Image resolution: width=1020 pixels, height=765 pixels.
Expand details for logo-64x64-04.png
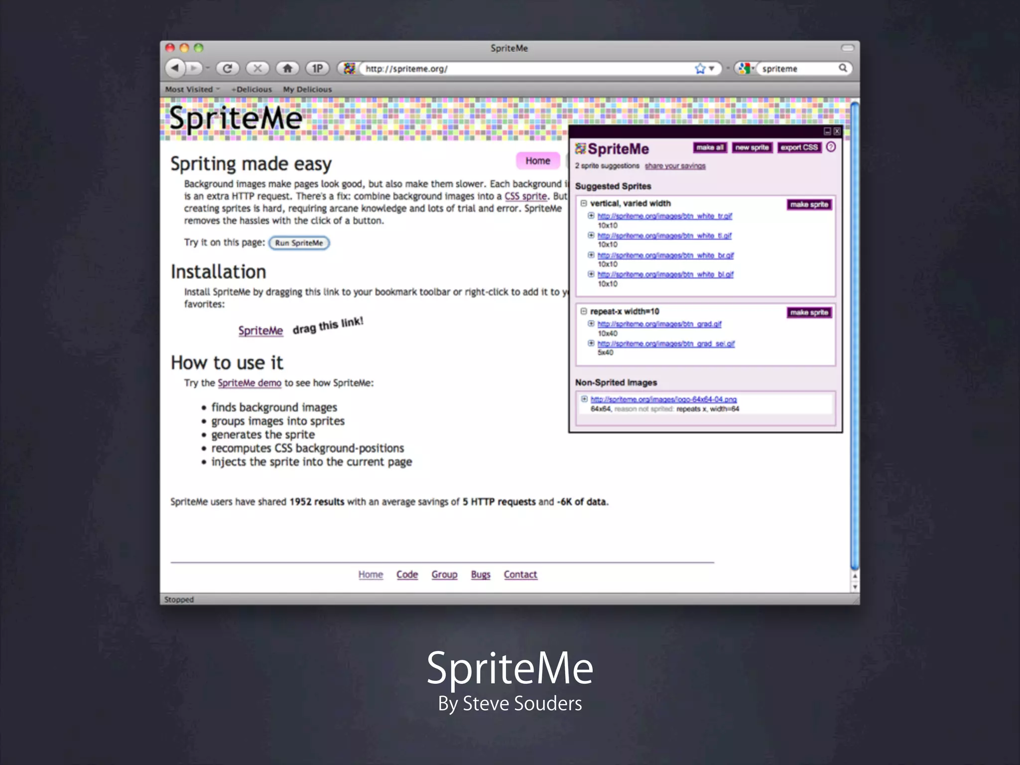pos(584,399)
